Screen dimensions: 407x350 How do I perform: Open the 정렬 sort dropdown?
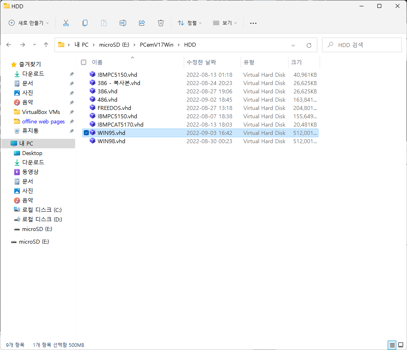pos(190,23)
